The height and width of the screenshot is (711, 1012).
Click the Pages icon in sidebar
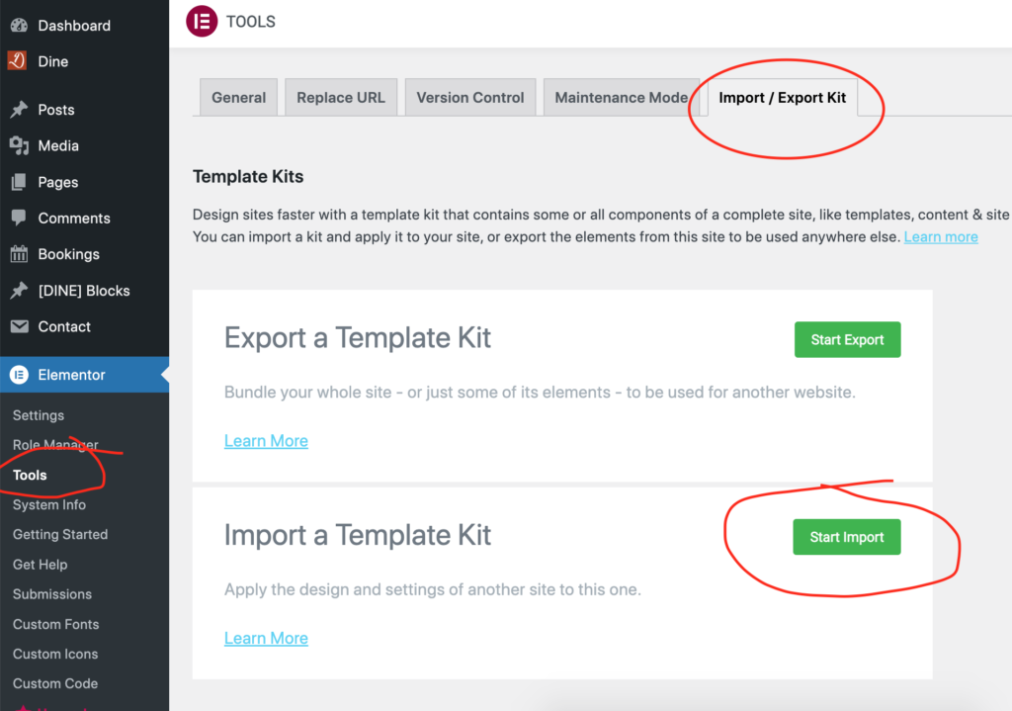[20, 182]
